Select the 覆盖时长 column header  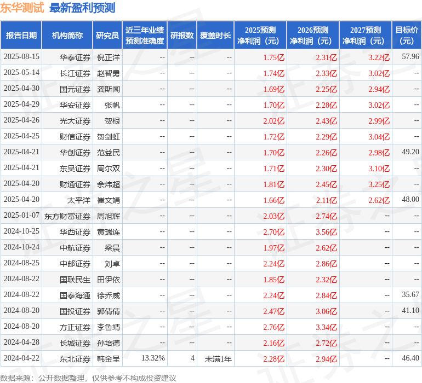215,36
